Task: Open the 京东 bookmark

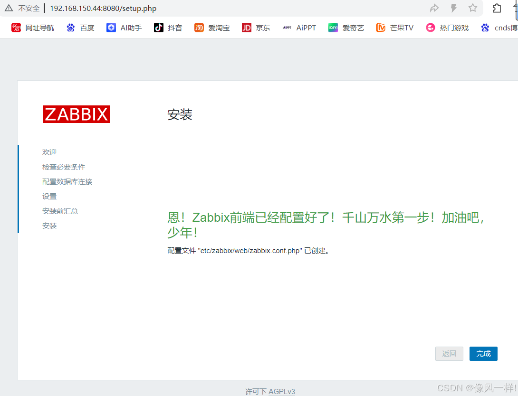Action: pos(256,28)
